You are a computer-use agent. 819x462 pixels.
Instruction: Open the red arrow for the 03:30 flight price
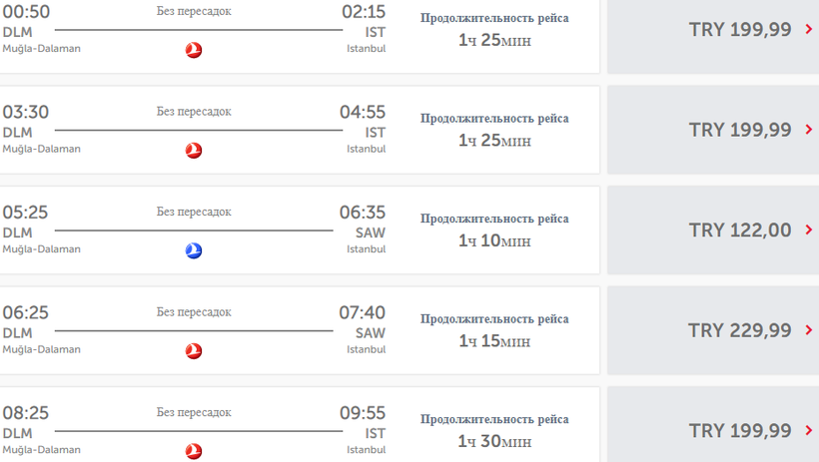click(808, 130)
